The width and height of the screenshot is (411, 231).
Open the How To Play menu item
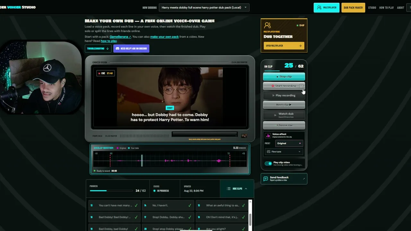pyautogui.click(x=386, y=8)
